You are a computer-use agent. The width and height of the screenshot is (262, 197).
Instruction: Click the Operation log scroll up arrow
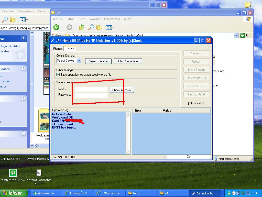click(128, 114)
